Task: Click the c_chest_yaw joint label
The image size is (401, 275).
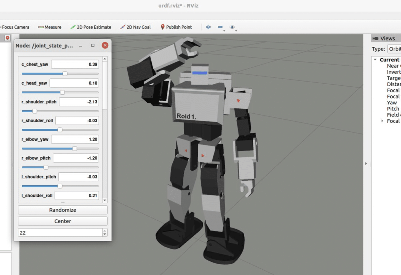Action: [35, 64]
